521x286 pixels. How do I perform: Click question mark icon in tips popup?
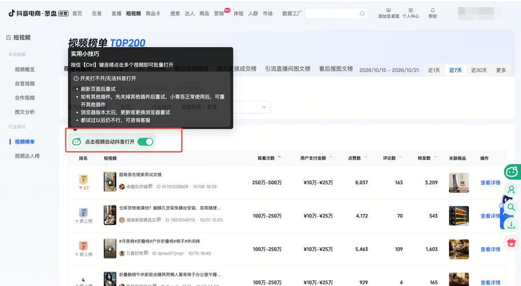[x=75, y=78]
